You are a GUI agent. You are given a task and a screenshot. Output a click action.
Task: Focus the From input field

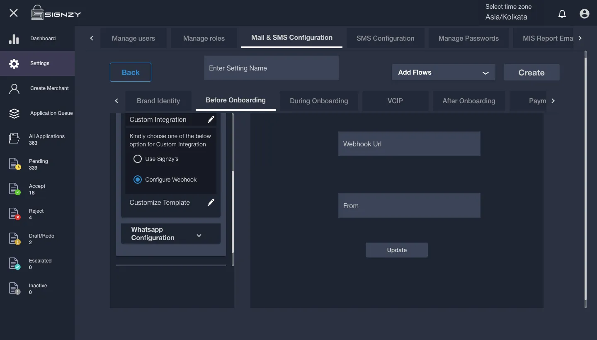(409, 205)
